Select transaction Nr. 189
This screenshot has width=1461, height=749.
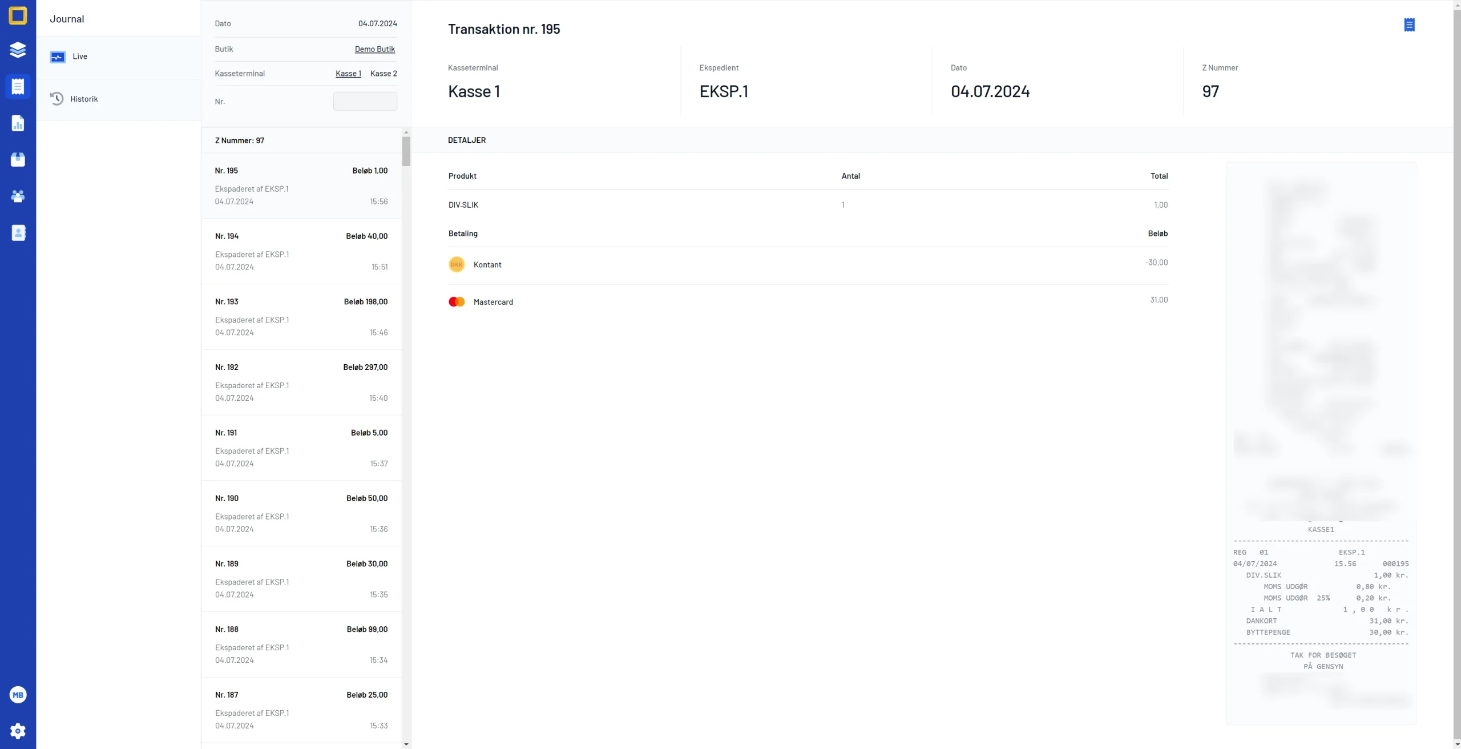tap(301, 579)
